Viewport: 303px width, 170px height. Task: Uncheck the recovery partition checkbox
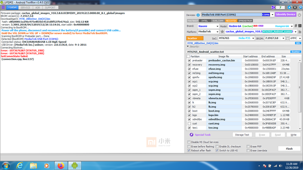tap(189, 65)
